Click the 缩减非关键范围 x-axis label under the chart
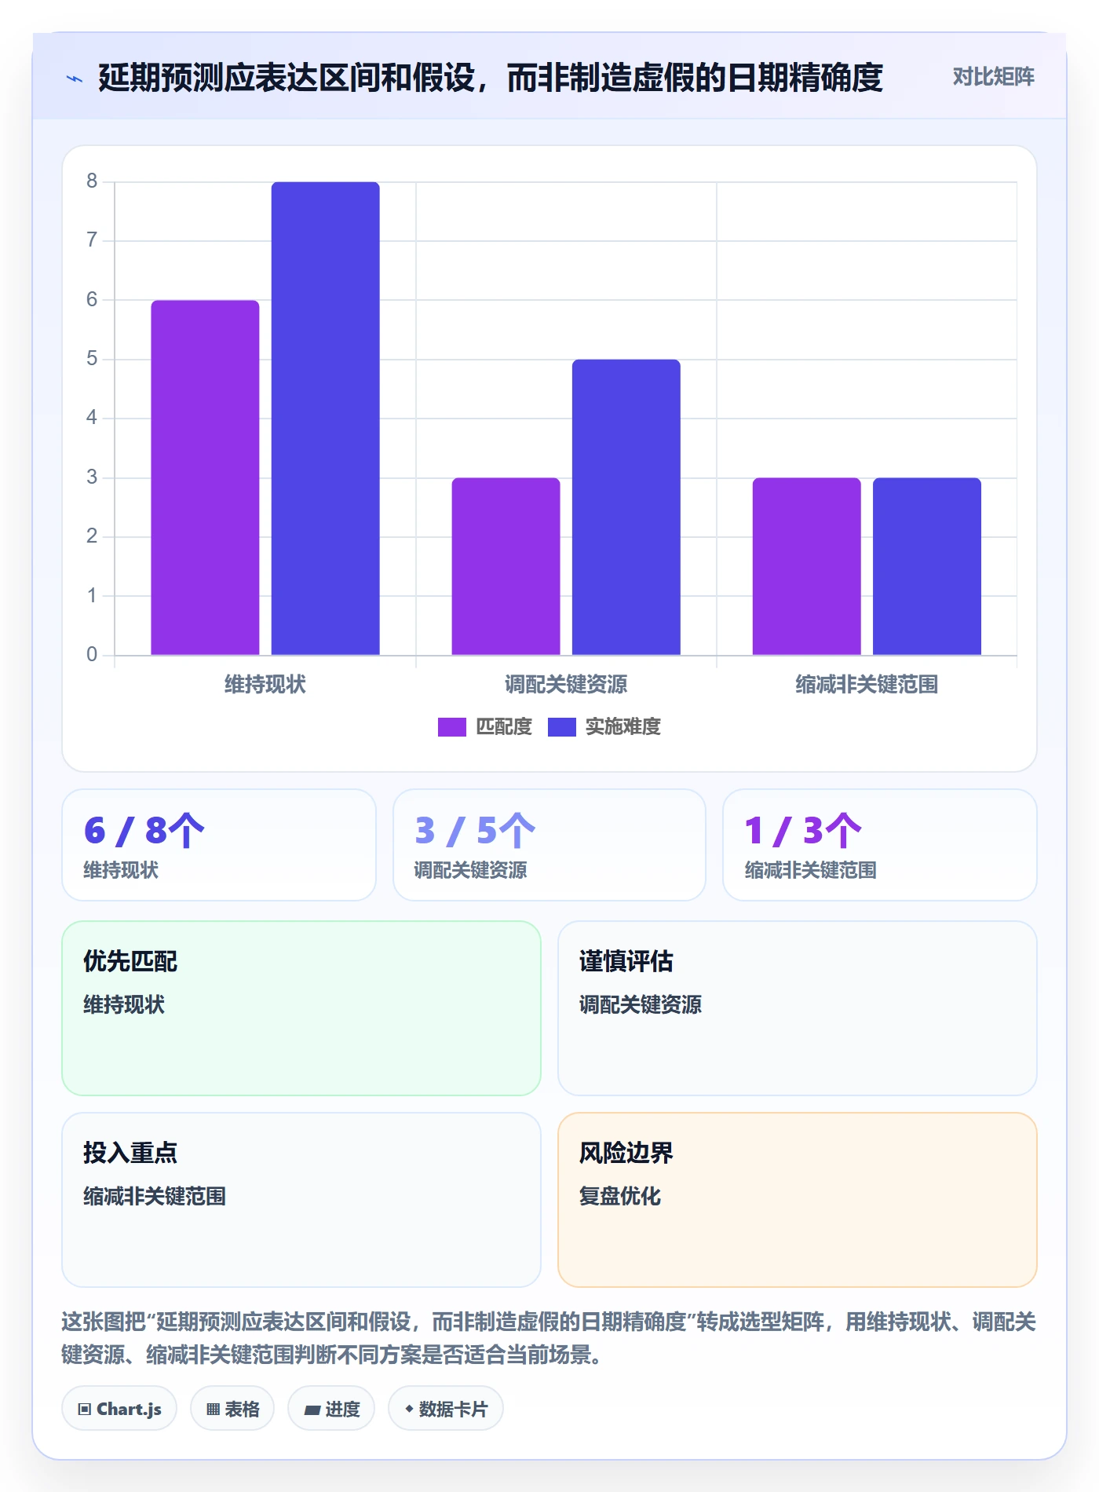Viewport: 1099px width, 1492px height. pos(867,685)
